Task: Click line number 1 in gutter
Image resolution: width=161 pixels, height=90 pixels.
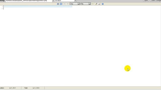Action: coord(2,6)
